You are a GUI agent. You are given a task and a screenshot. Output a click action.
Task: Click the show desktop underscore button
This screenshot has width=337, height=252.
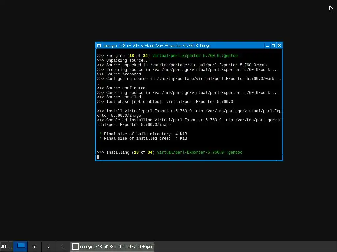point(11,246)
